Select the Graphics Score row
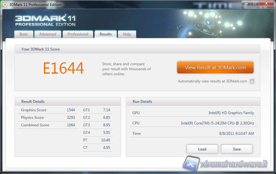Viewport: 276px width, 174px height. [x=48, y=110]
